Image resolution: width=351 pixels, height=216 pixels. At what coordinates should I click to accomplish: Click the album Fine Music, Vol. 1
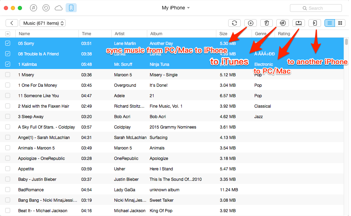[x=166, y=106]
